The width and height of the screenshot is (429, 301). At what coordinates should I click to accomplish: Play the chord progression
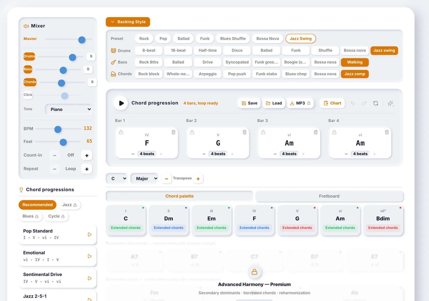121,103
